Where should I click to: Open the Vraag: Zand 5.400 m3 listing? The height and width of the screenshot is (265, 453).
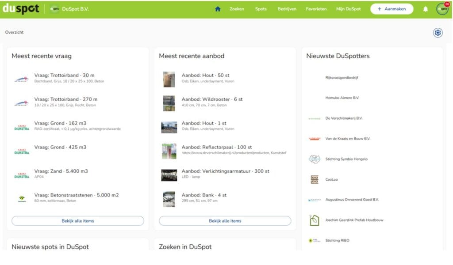pyautogui.click(x=61, y=171)
